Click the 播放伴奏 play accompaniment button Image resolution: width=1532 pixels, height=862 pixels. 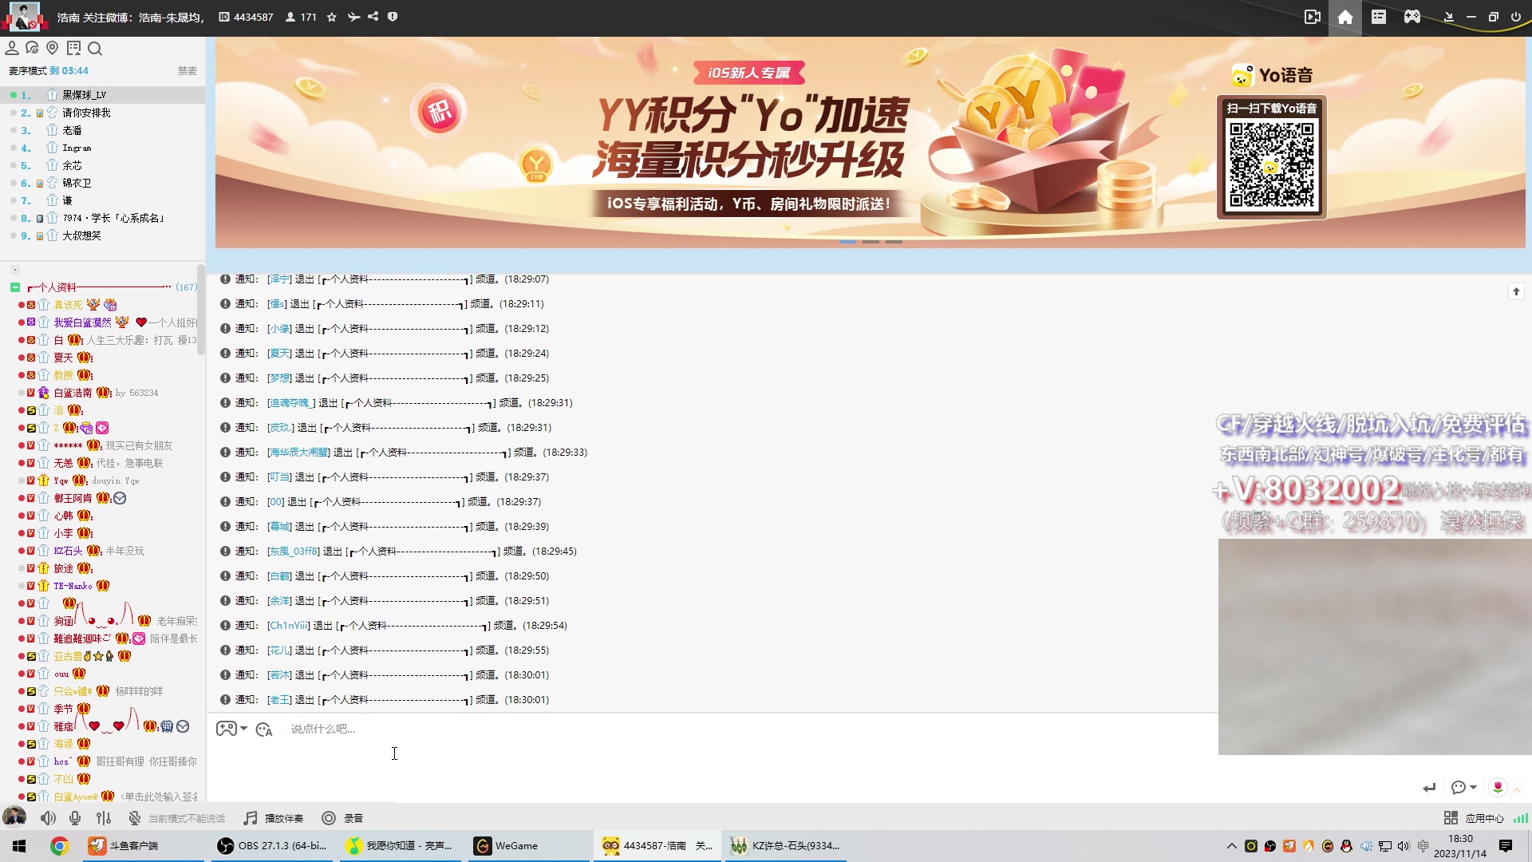coord(274,818)
